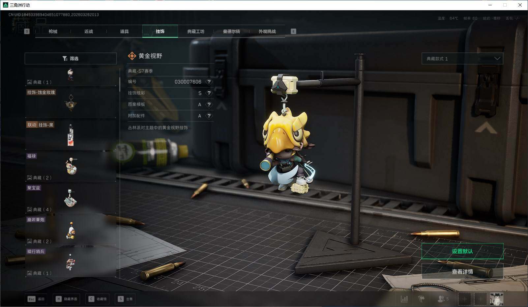
Task: Click the question mark beside 图案模板
Action: [x=209, y=104]
